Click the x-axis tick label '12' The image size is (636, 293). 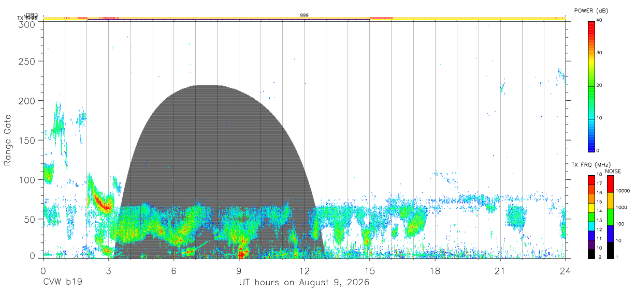pyautogui.click(x=304, y=270)
